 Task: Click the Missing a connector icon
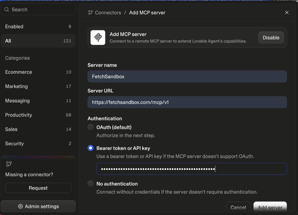[9, 164]
